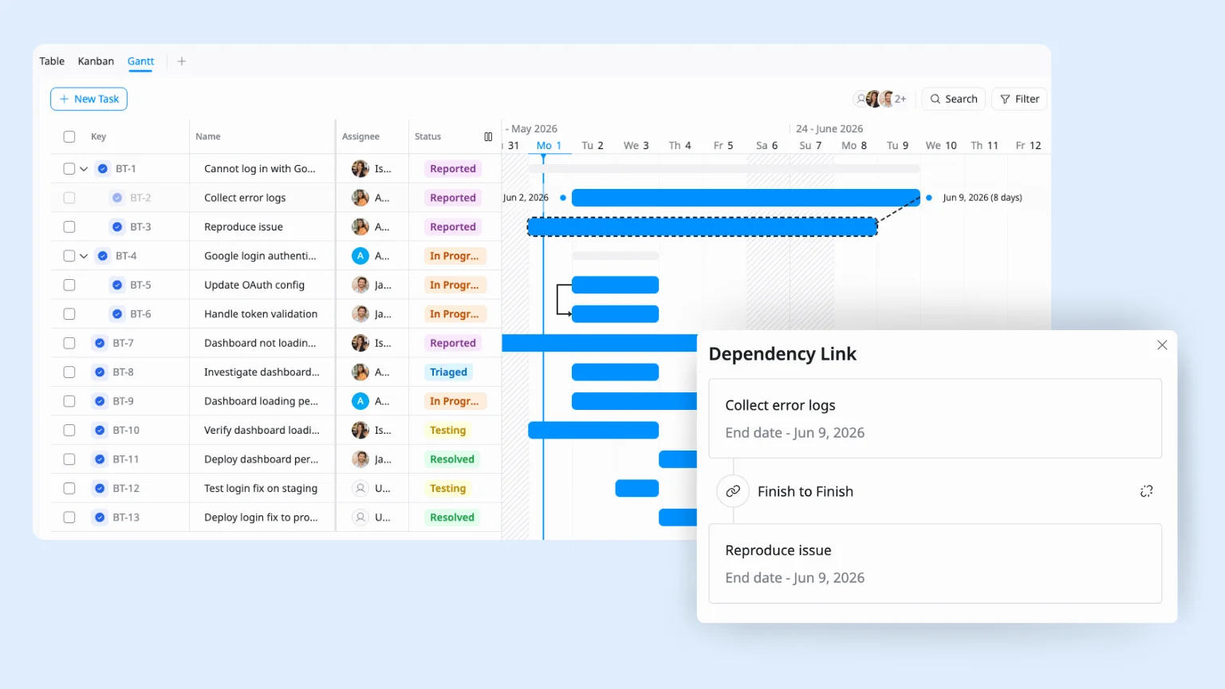Check the box for row BT-7
Screen dimensions: 1225x689
click(69, 343)
